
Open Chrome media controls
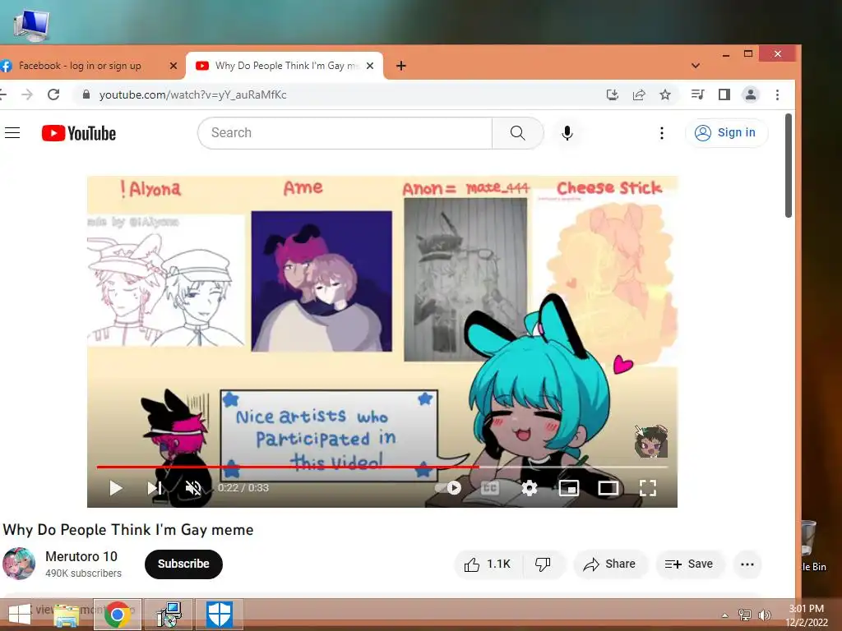(x=697, y=94)
